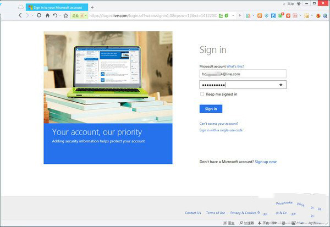
Task: Click the 'Your account, our priority' banner
Action: pos(108,143)
